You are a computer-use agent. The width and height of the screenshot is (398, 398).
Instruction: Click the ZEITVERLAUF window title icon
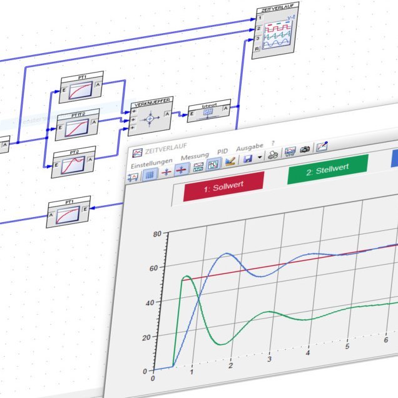[137, 153]
